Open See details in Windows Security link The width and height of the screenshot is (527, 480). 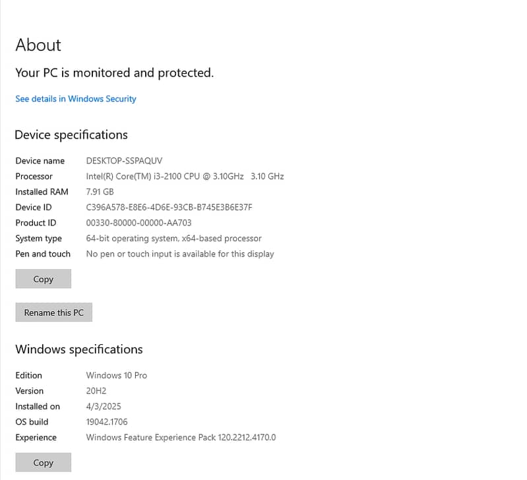[76, 99]
